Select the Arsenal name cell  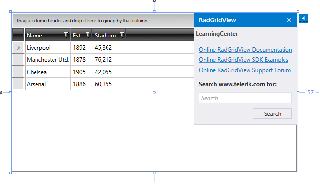coord(48,84)
